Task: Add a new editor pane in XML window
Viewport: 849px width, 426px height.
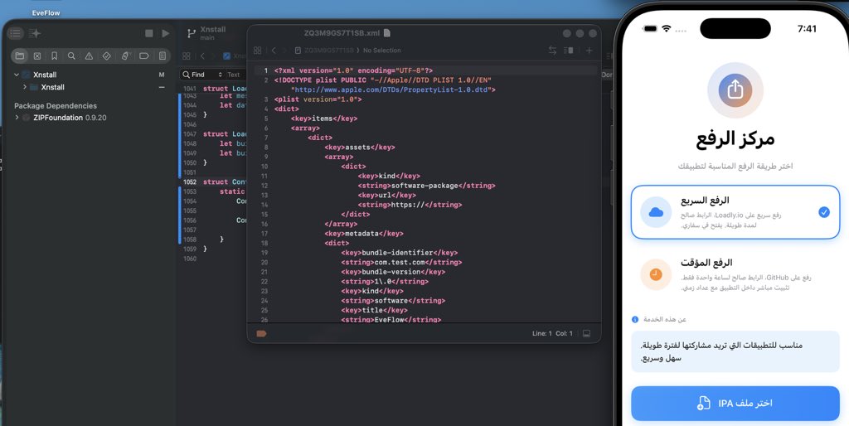Action: (589, 51)
